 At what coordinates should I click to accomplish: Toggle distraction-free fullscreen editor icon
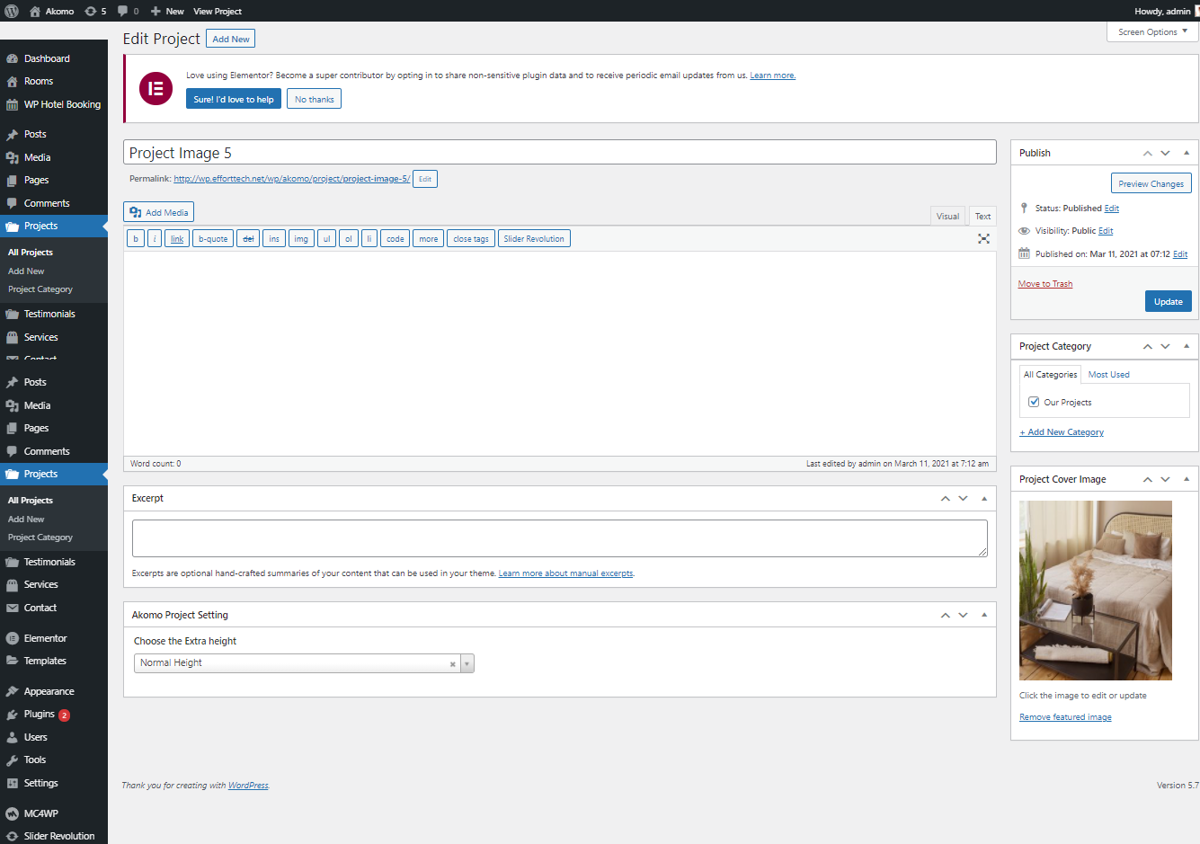[983, 238]
